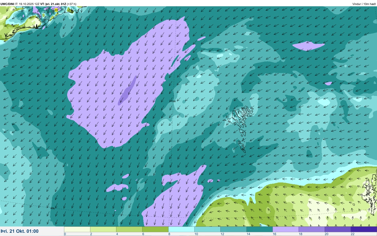The height and width of the screenshot is (236, 377).
Task: Click the 'UWC/DINI' model label in header
Action: [x=7, y=4]
